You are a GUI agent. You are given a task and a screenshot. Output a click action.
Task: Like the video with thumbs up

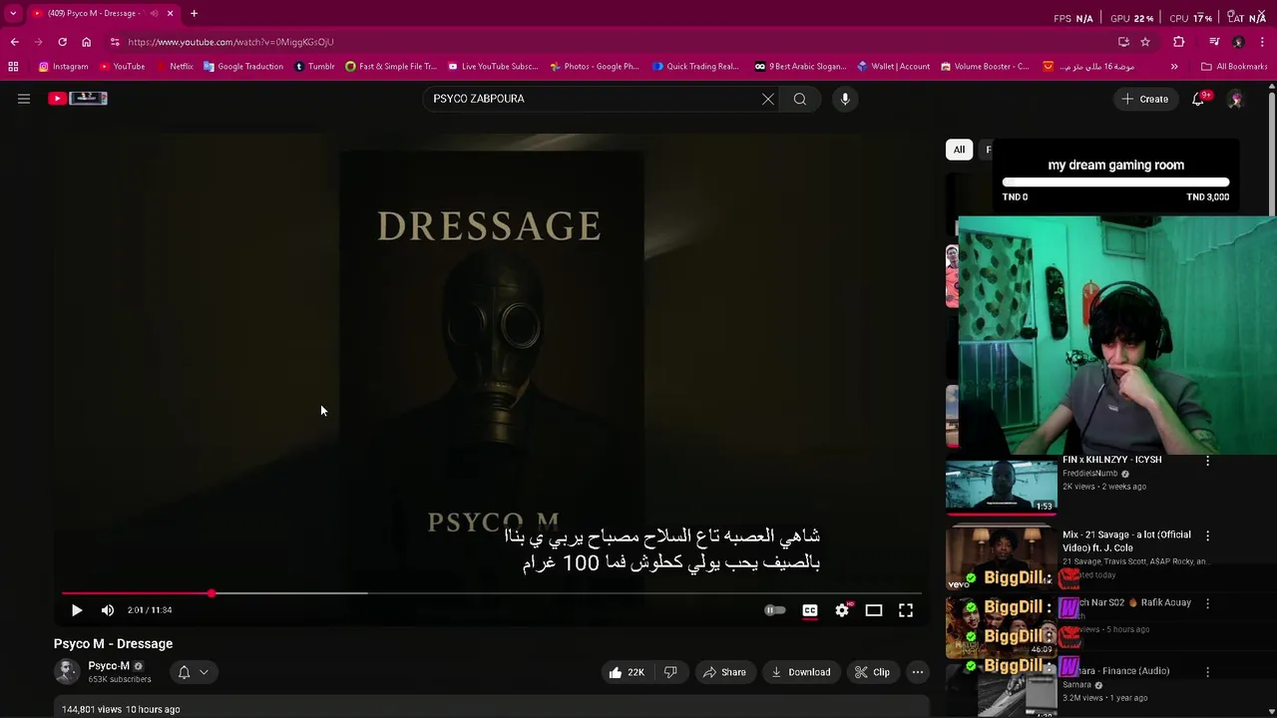pos(627,672)
